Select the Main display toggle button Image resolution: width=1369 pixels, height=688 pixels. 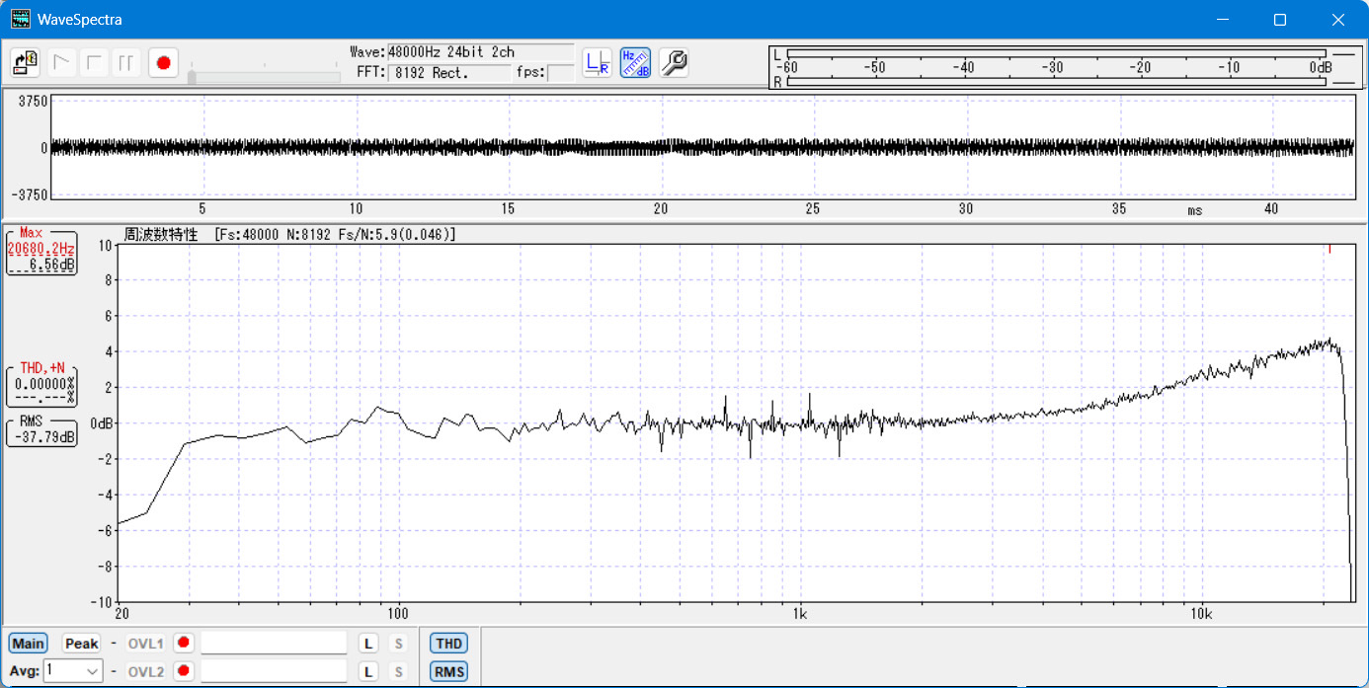pos(28,644)
